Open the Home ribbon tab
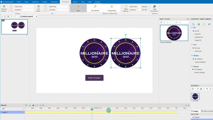 [x=19, y=2]
